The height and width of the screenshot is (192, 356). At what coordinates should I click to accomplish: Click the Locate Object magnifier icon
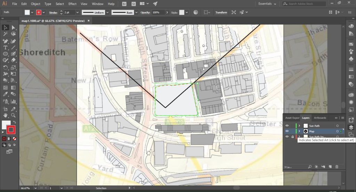310,167
